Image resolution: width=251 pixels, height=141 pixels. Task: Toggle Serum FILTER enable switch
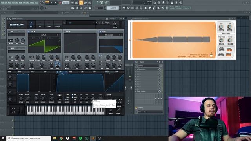(x=100, y=31)
